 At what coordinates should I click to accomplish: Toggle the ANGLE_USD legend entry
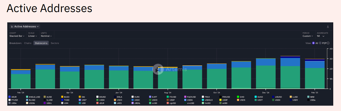[33, 97]
